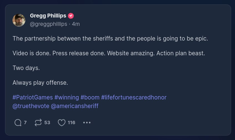This screenshot has height=140, width=235.
Task: Click the reply count 7
Action: click(25, 122)
